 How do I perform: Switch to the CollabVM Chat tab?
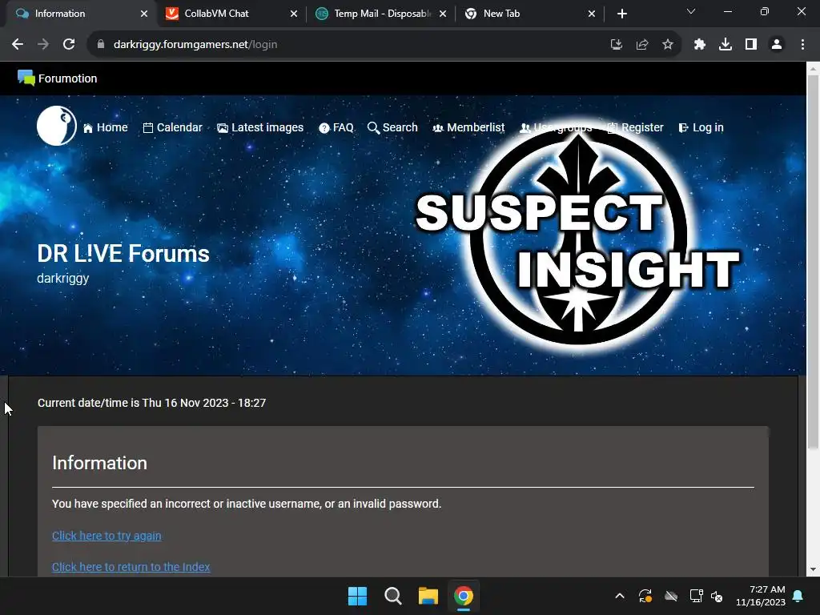[230, 14]
